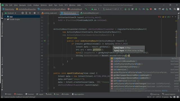Click the Select Opened File target icon

[22, 13]
